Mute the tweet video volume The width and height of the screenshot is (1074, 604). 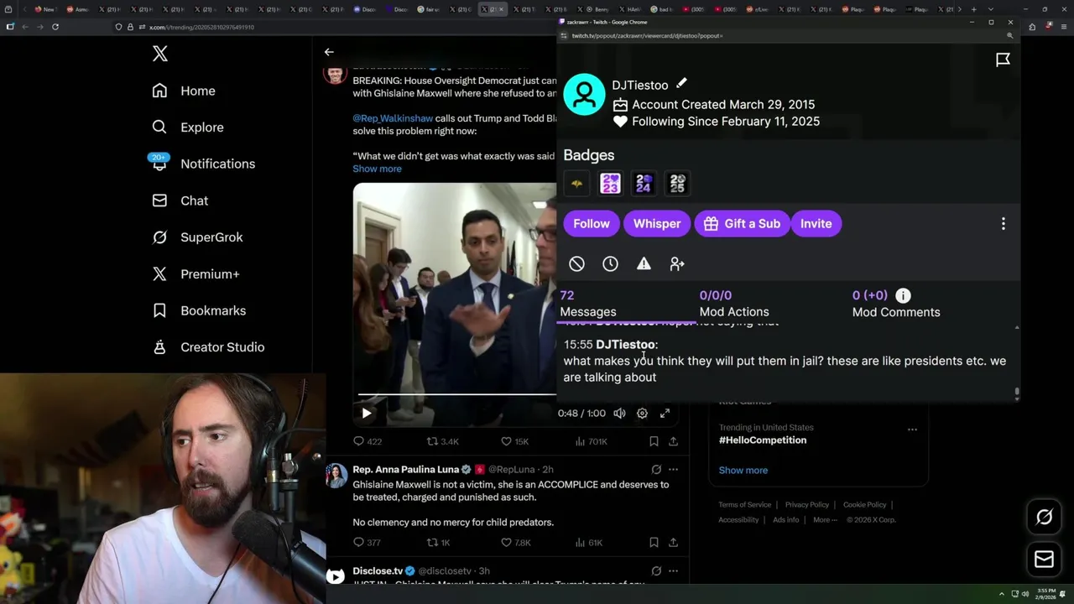point(619,413)
